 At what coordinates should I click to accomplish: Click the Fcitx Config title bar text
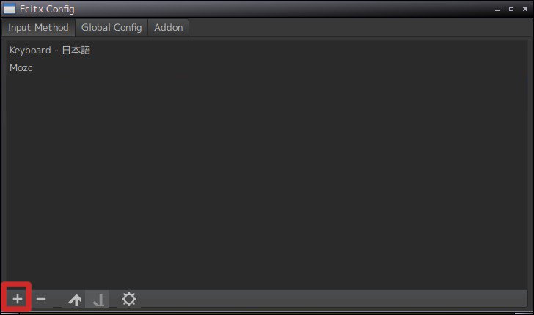(x=47, y=9)
